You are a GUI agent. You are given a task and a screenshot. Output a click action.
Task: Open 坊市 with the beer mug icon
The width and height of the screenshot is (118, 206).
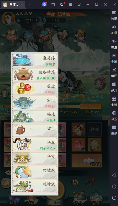point(35,130)
